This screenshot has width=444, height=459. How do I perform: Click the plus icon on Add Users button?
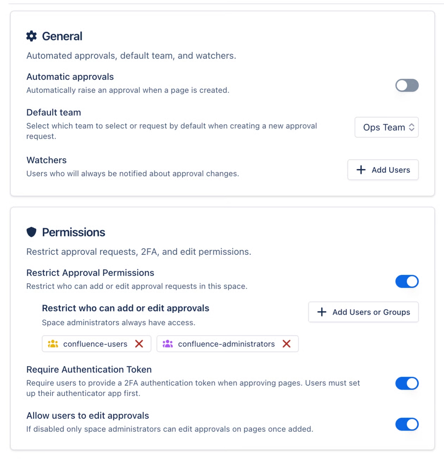tap(361, 170)
